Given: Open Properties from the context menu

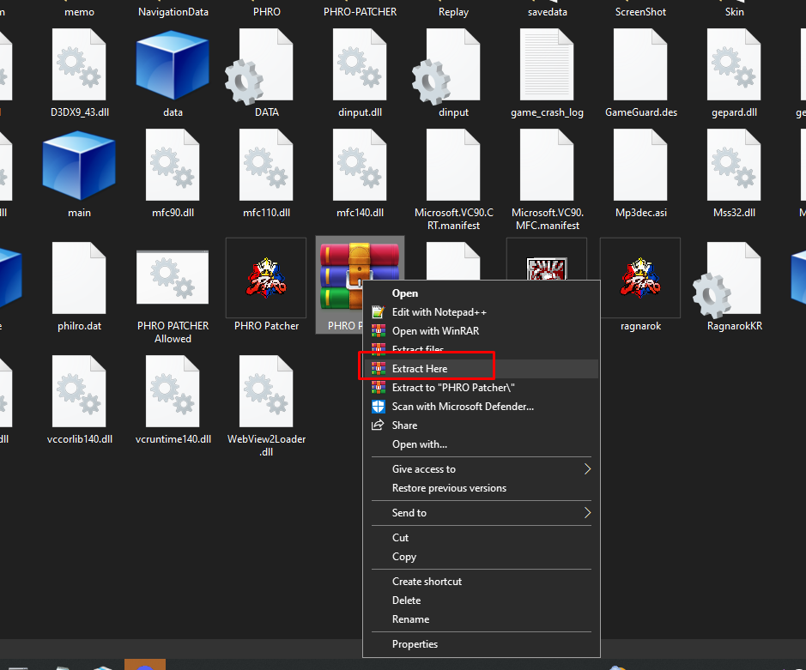Looking at the screenshot, I should tap(415, 644).
